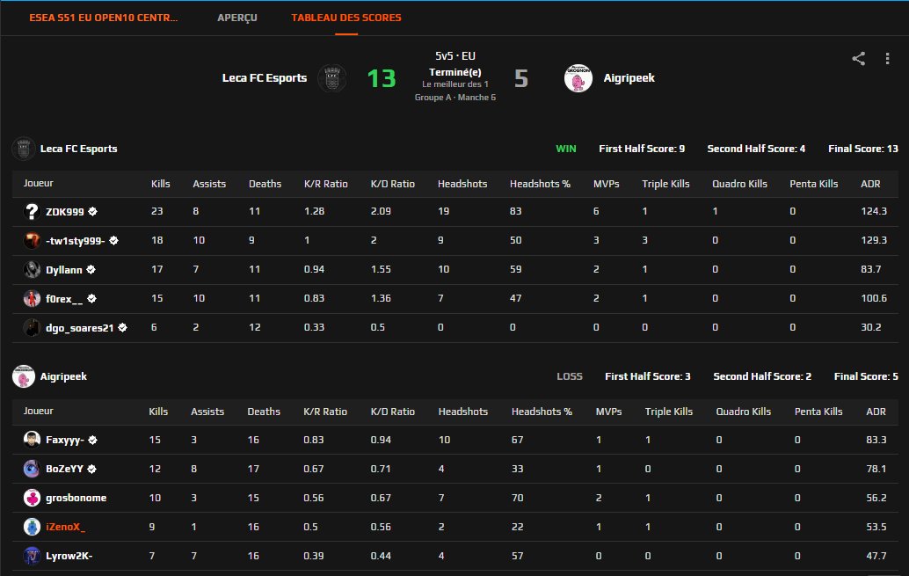This screenshot has width=909, height=576.
Task: Click Dyllann player avatar
Action: click(32, 270)
